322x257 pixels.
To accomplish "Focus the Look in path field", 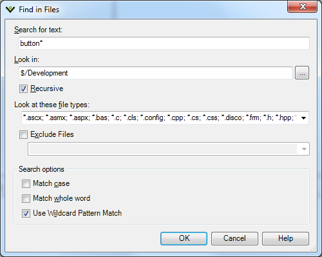I will (x=156, y=73).
